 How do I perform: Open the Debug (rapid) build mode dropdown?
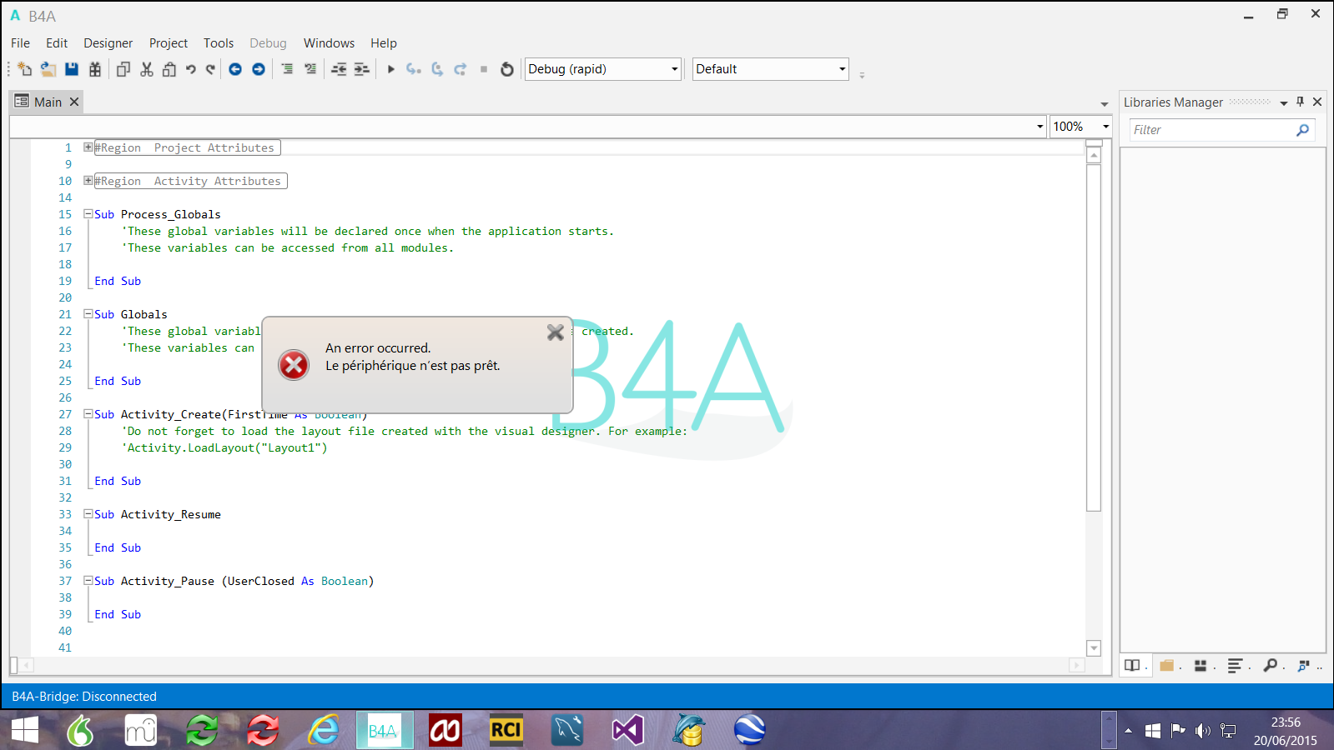click(603, 69)
